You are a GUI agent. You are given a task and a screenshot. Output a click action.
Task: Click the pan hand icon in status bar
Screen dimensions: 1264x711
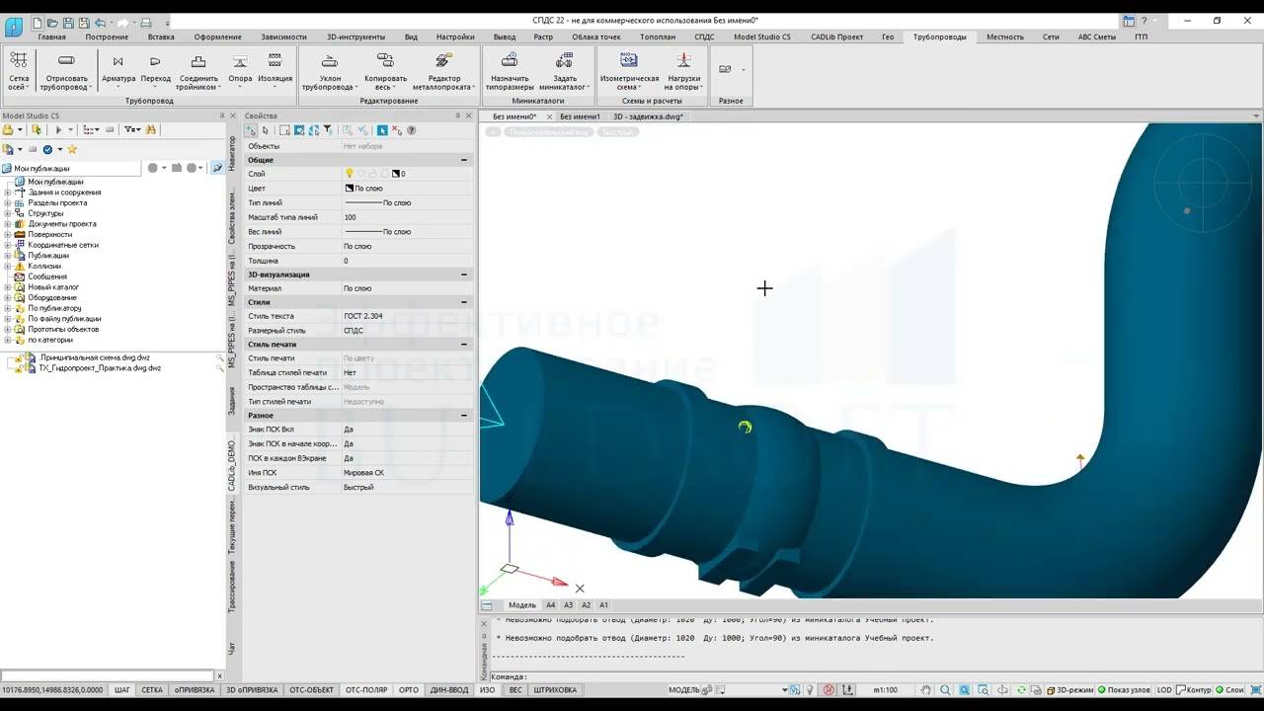tap(926, 690)
